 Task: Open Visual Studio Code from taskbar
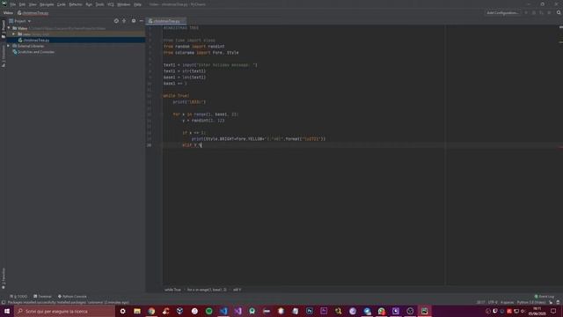click(223, 311)
